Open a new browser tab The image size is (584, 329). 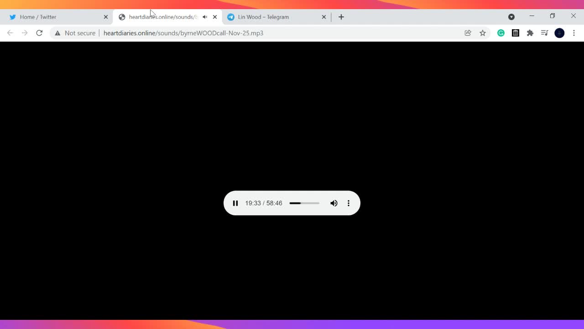click(x=341, y=17)
